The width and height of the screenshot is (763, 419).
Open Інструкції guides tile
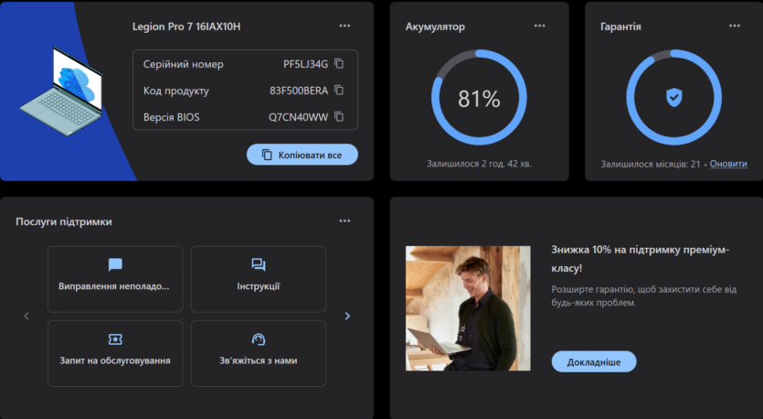pos(259,279)
